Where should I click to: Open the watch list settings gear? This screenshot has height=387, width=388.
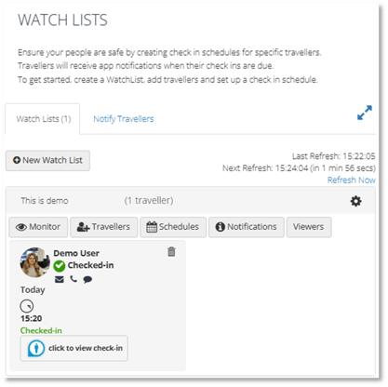[355, 201]
